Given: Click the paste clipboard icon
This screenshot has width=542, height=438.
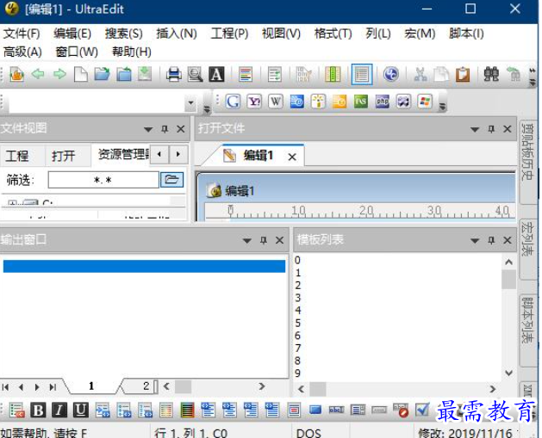Looking at the screenshot, I should click(x=463, y=74).
